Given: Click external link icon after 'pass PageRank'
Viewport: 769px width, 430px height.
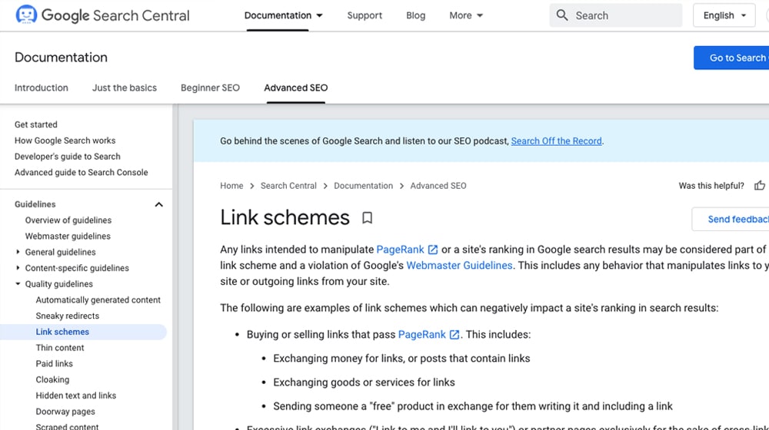Looking at the screenshot, I should click(454, 335).
